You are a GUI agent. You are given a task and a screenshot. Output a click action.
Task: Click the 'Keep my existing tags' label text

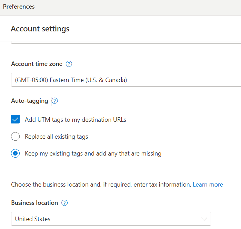coord(93,153)
